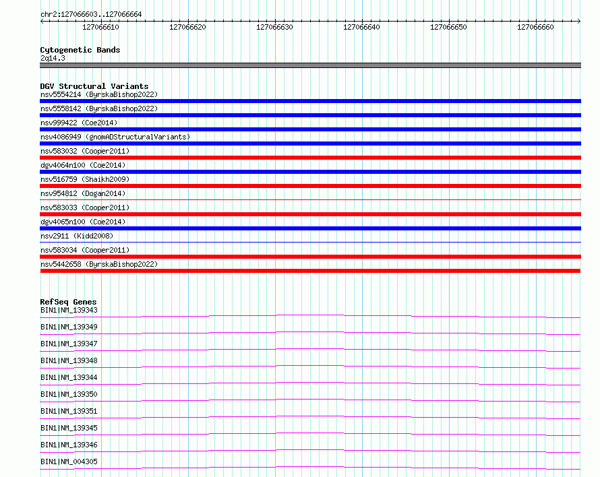
Task: Open transcript BIN1|NM_139347 label
Action: coord(69,344)
